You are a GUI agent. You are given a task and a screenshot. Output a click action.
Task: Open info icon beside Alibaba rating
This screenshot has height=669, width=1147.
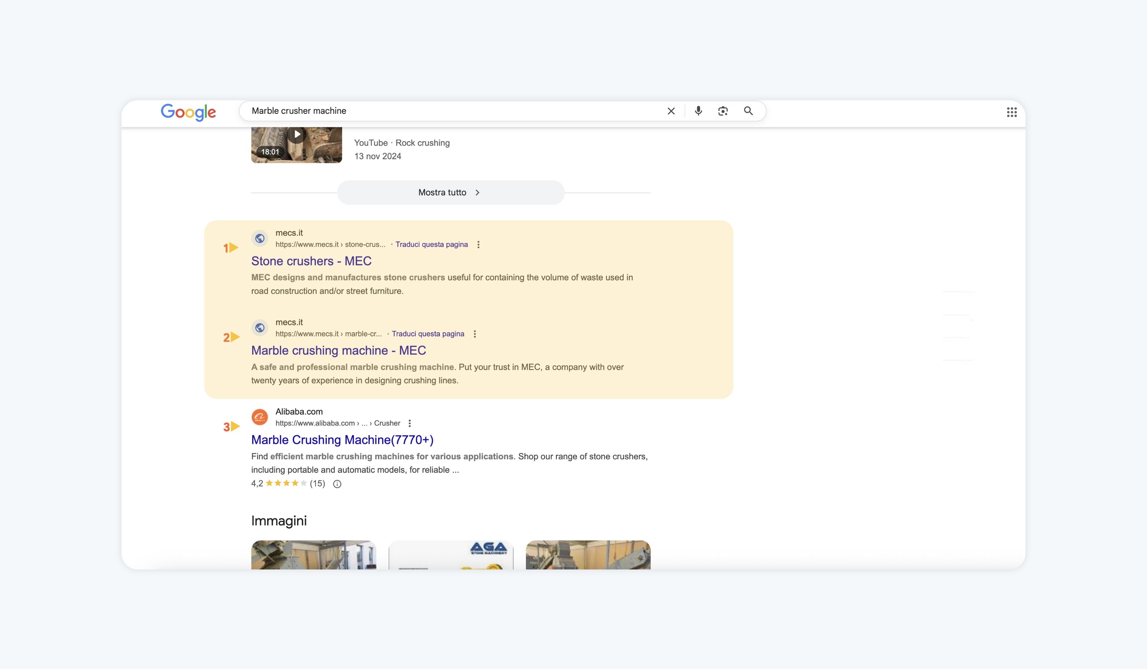(337, 484)
